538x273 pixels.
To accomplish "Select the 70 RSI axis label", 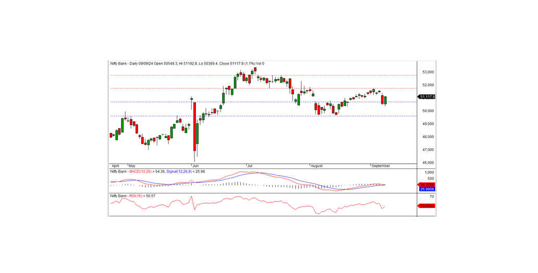I will pyautogui.click(x=432, y=197).
